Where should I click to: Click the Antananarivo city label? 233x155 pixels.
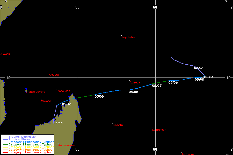click(67, 145)
